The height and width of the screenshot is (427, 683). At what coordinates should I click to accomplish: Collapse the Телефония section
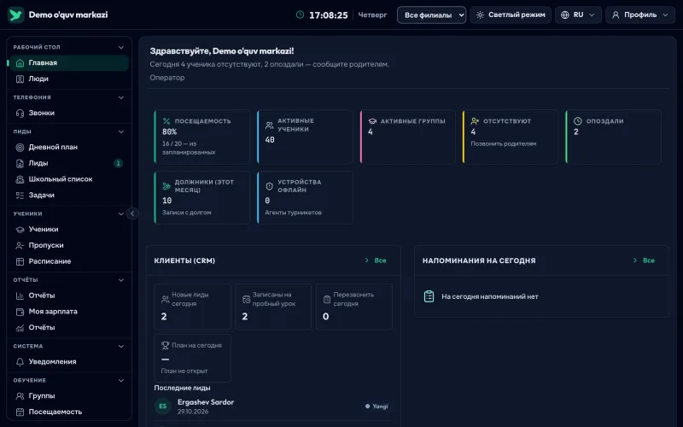coord(121,97)
